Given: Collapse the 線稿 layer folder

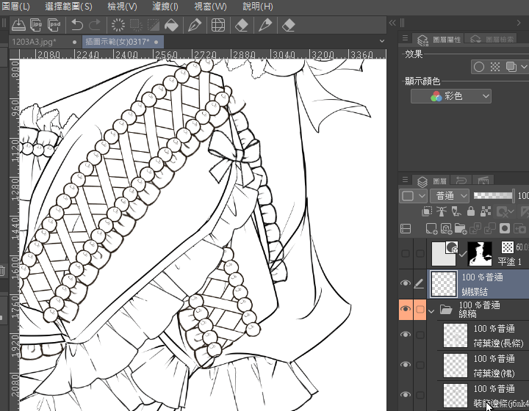Looking at the screenshot, I should pyautogui.click(x=433, y=310).
